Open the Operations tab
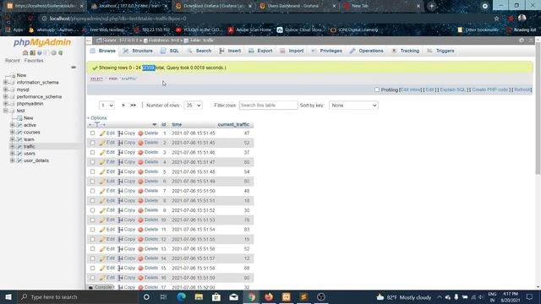 (x=366, y=51)
